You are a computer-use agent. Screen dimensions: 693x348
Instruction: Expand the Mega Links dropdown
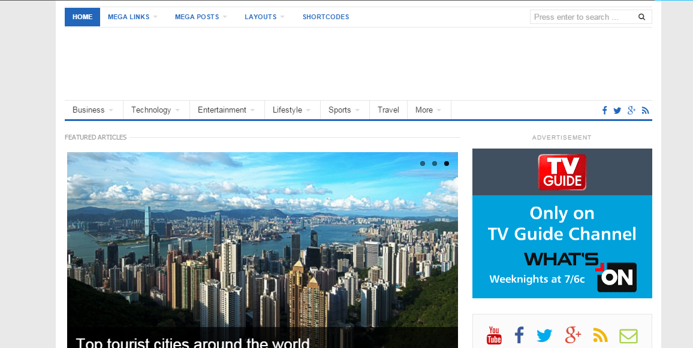pyautogui.click(x=132, y=17)
